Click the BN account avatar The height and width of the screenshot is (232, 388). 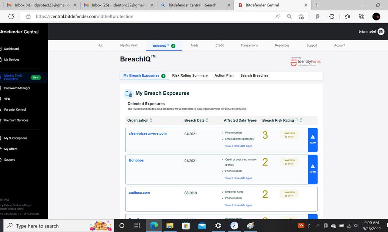[380, 31]
